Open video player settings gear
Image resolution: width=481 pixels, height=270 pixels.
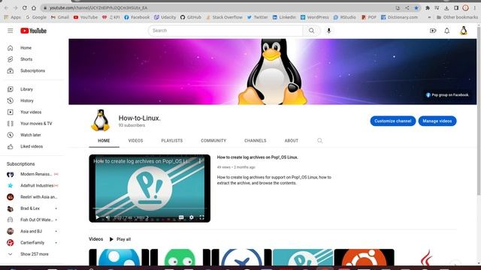click(192, 217)
